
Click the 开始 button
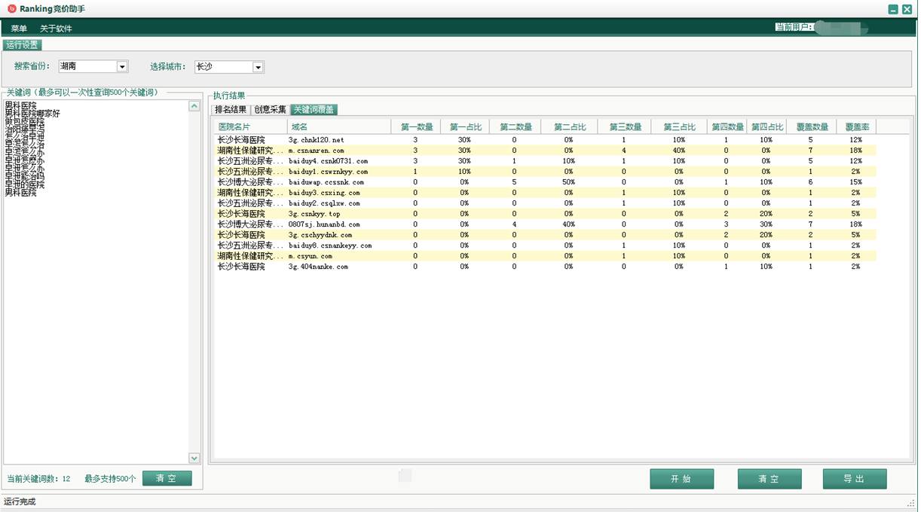[681, 479]
